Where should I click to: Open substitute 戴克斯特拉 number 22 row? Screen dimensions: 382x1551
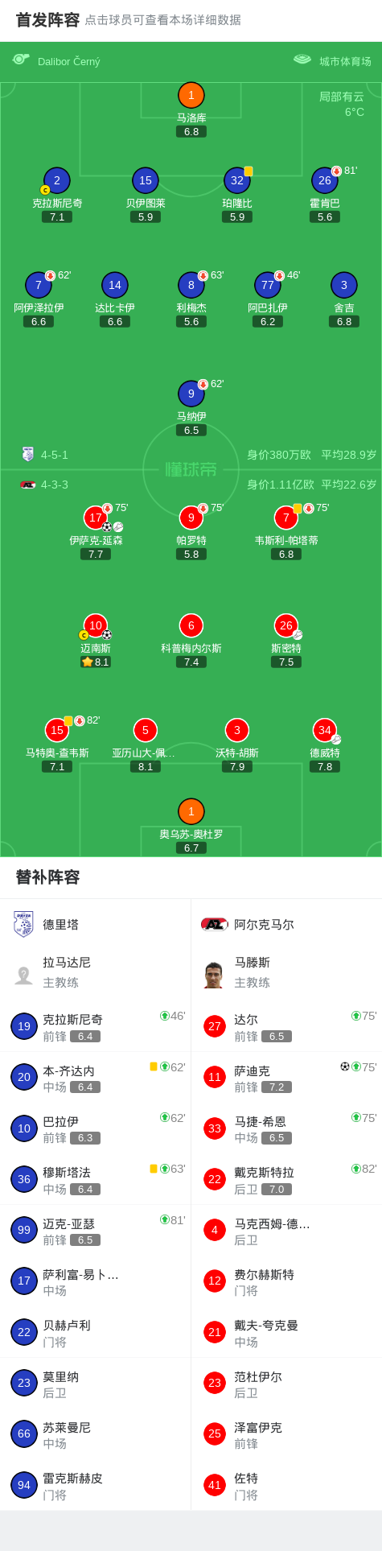tap(286, 1179)
